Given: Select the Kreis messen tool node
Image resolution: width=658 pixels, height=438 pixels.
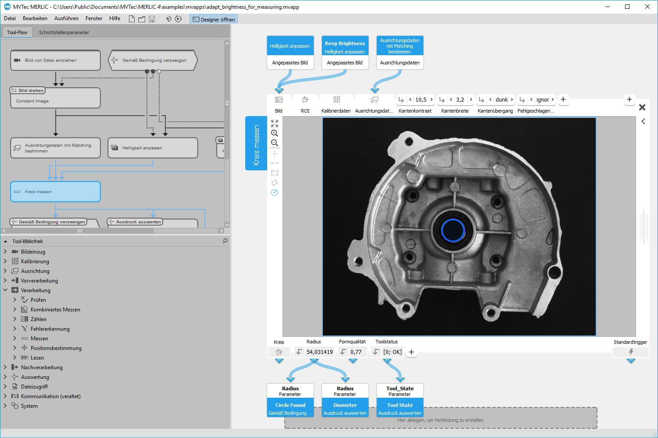Looking at the screenshot, I should coord(55,192).
